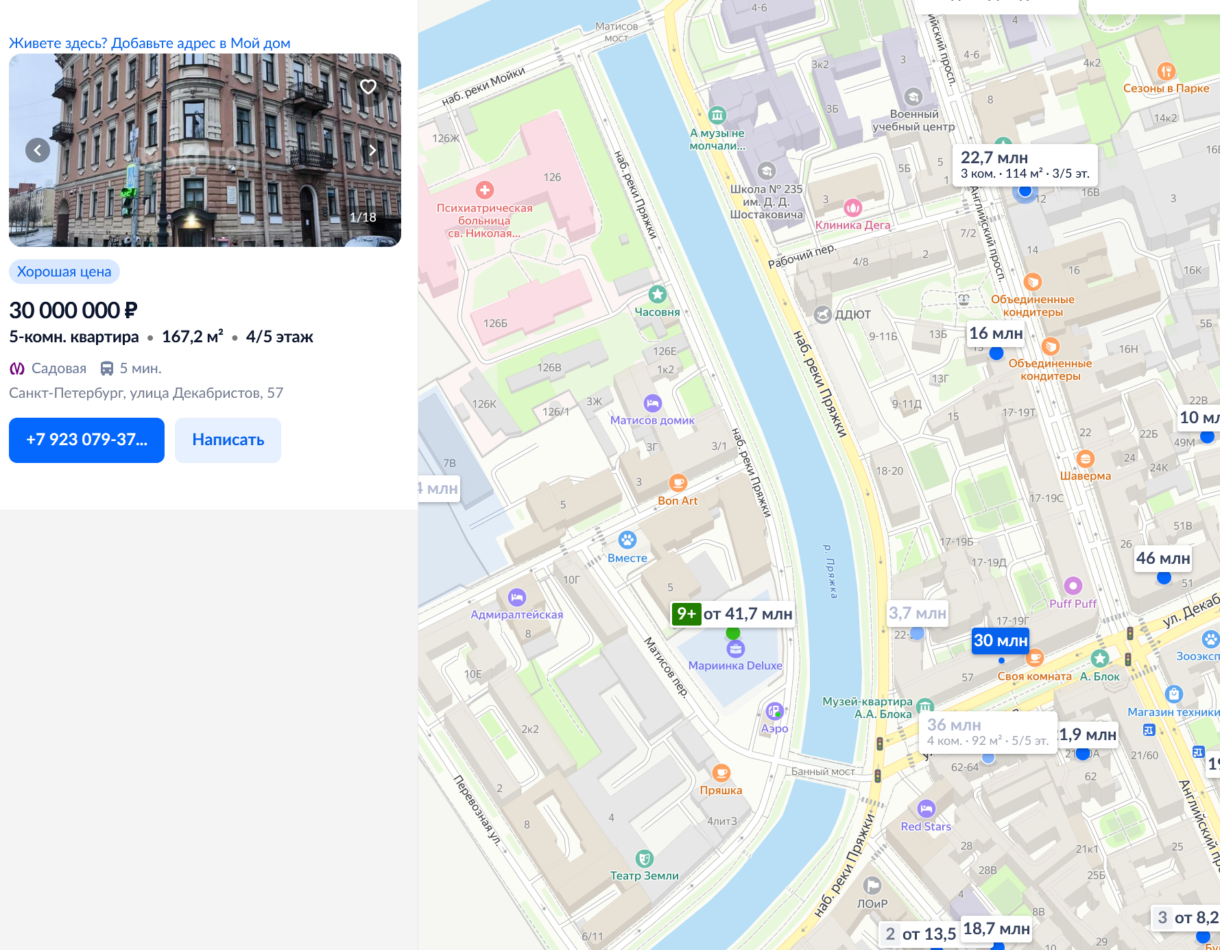Image resolution: width=1220 pixels, height=950 pixels.
Task: Click the Написать button
Action: click(228, 440)
